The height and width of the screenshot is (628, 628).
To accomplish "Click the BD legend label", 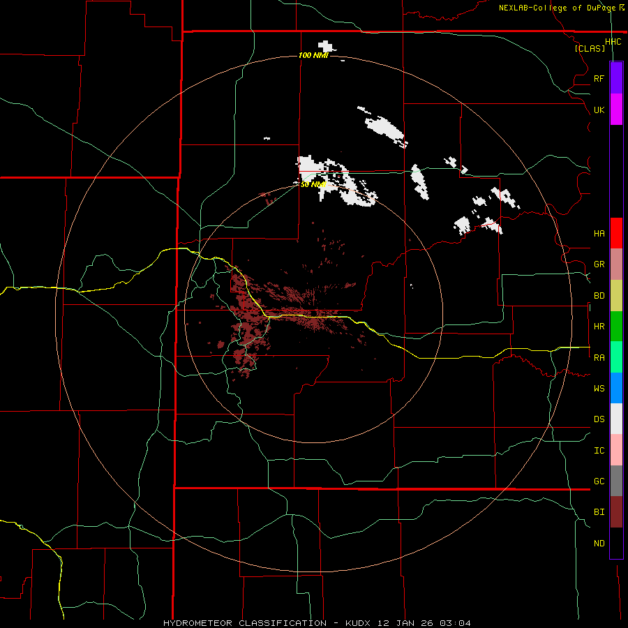I will coord(599,296).
